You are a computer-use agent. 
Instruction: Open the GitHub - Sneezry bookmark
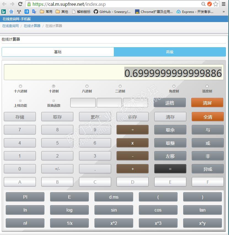pyautogui.click(x=112, y=12)
